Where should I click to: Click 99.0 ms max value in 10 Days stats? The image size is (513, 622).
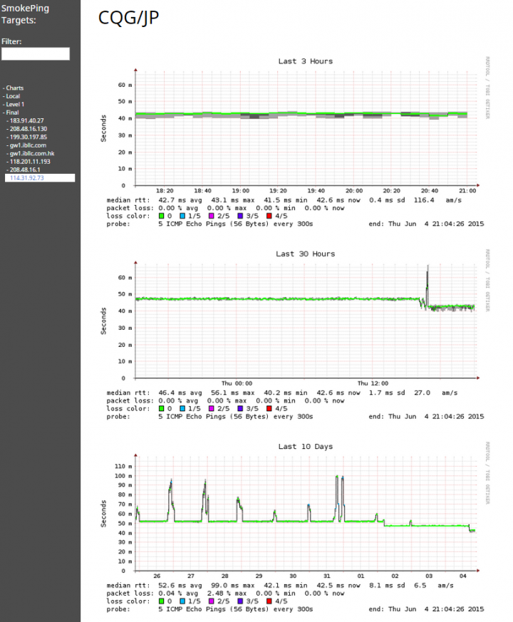(x=232, y=586)
